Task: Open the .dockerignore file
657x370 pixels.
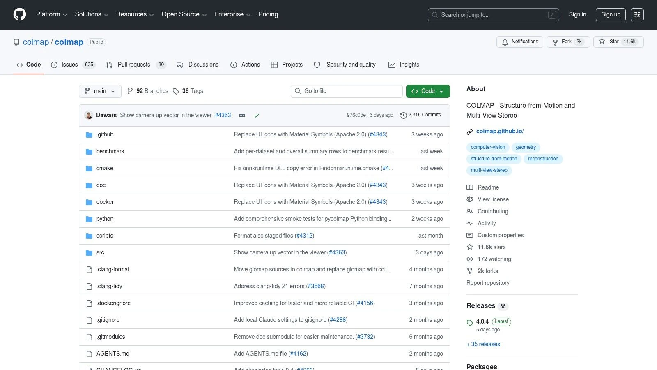Action: click(x=113, y=303)
